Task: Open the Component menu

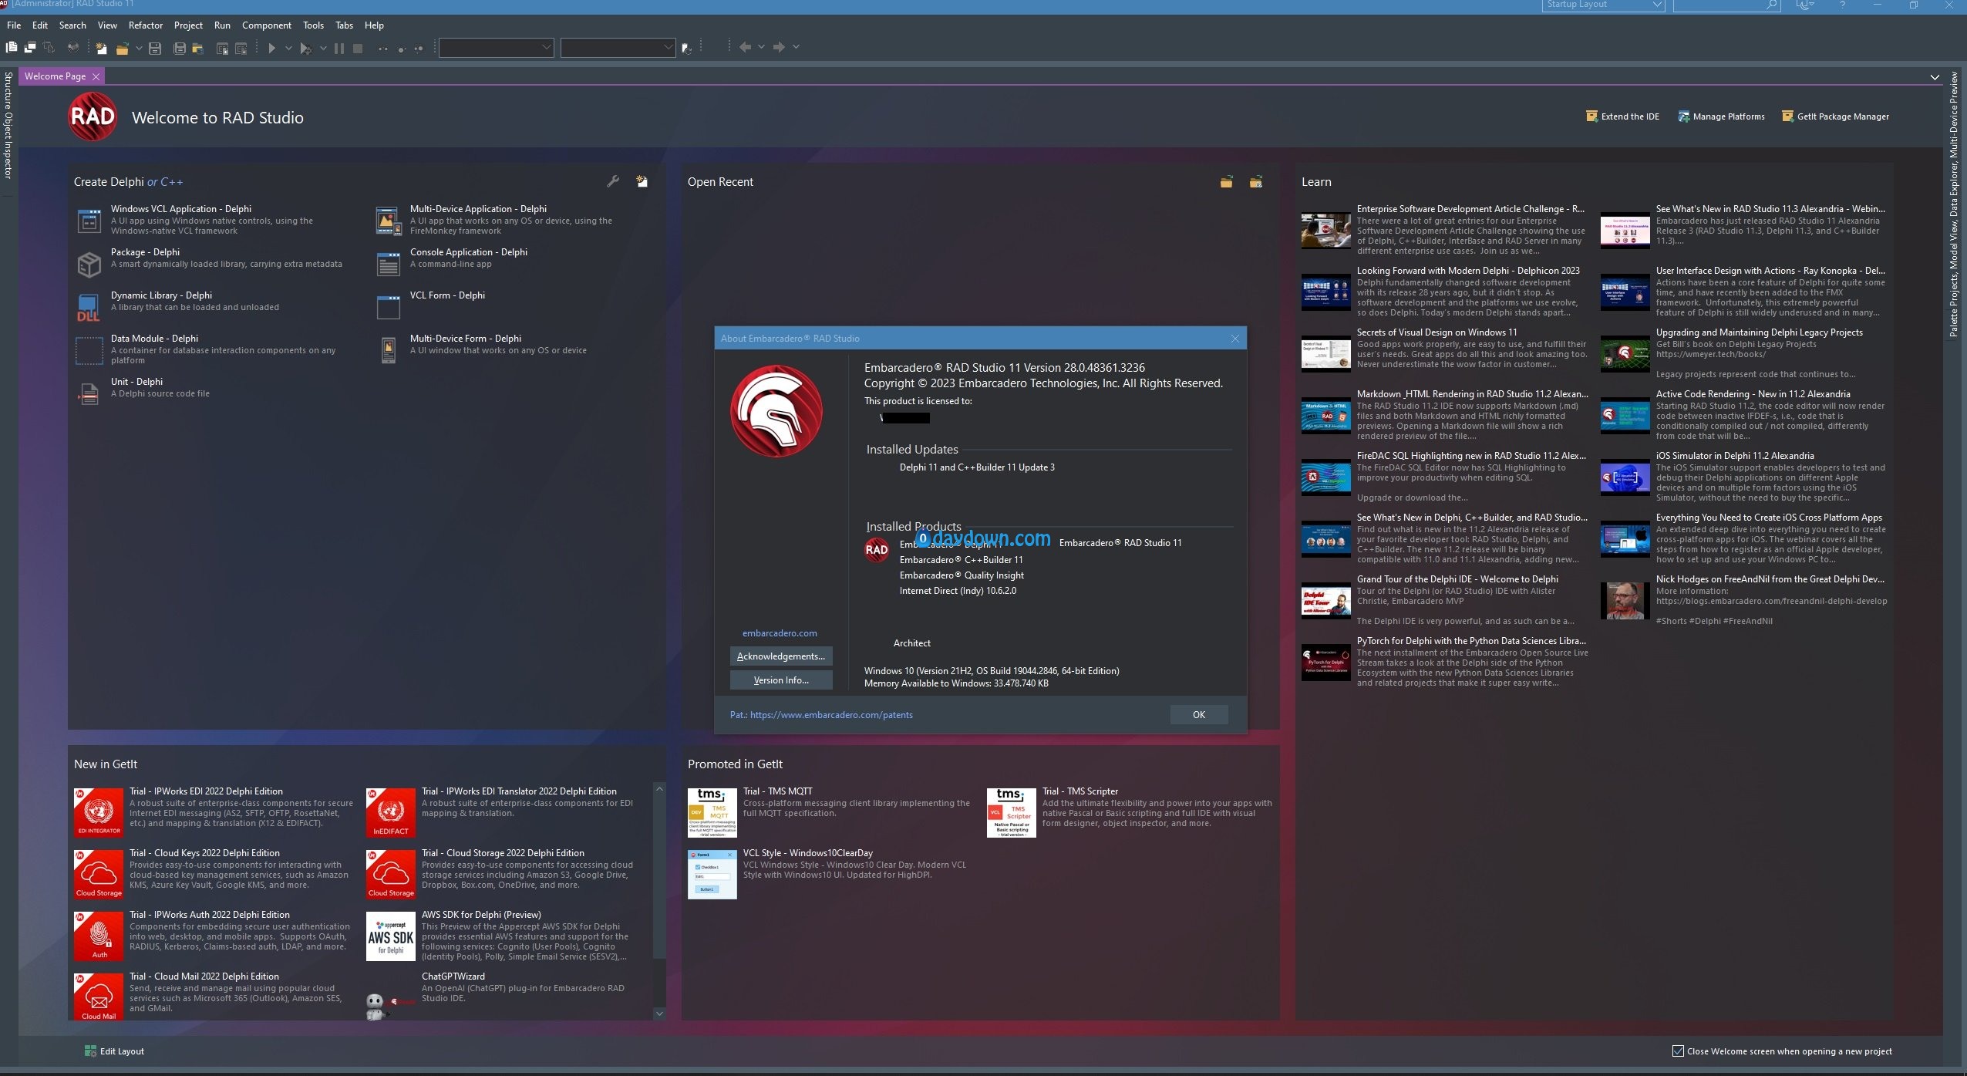Action: [x=267, y=25]
